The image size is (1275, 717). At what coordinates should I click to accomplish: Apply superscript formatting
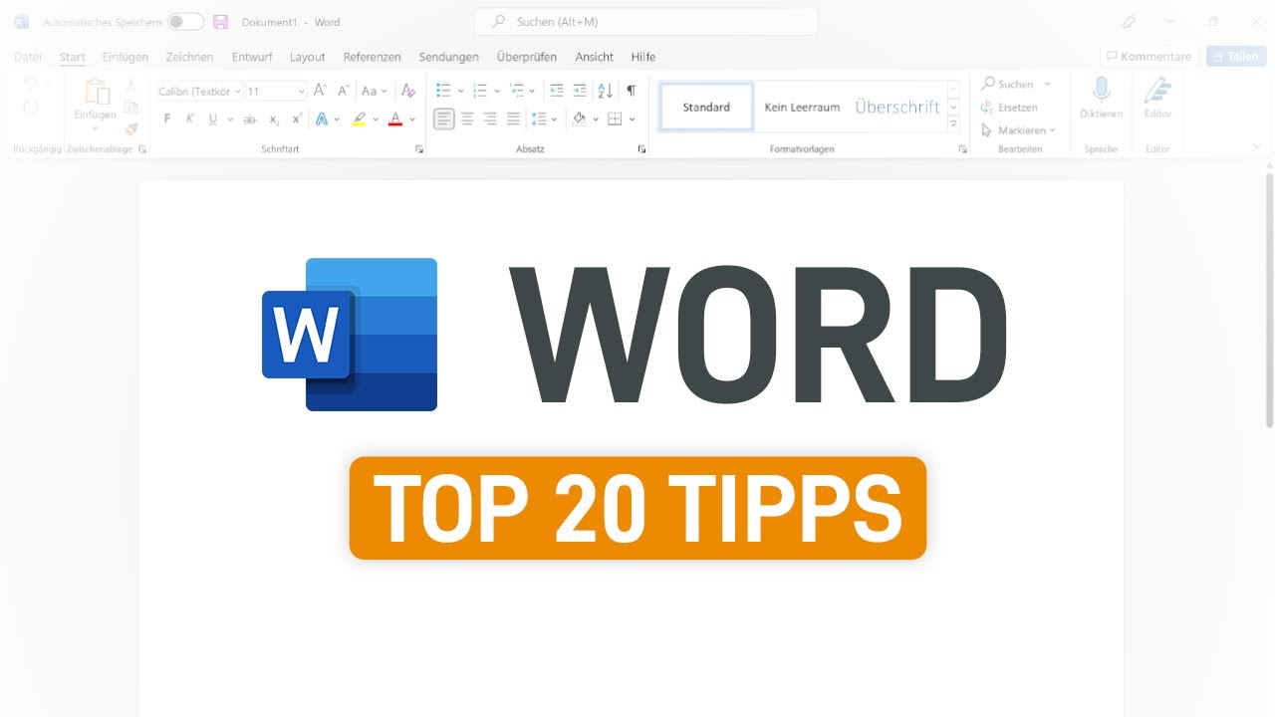coord(297,119)
